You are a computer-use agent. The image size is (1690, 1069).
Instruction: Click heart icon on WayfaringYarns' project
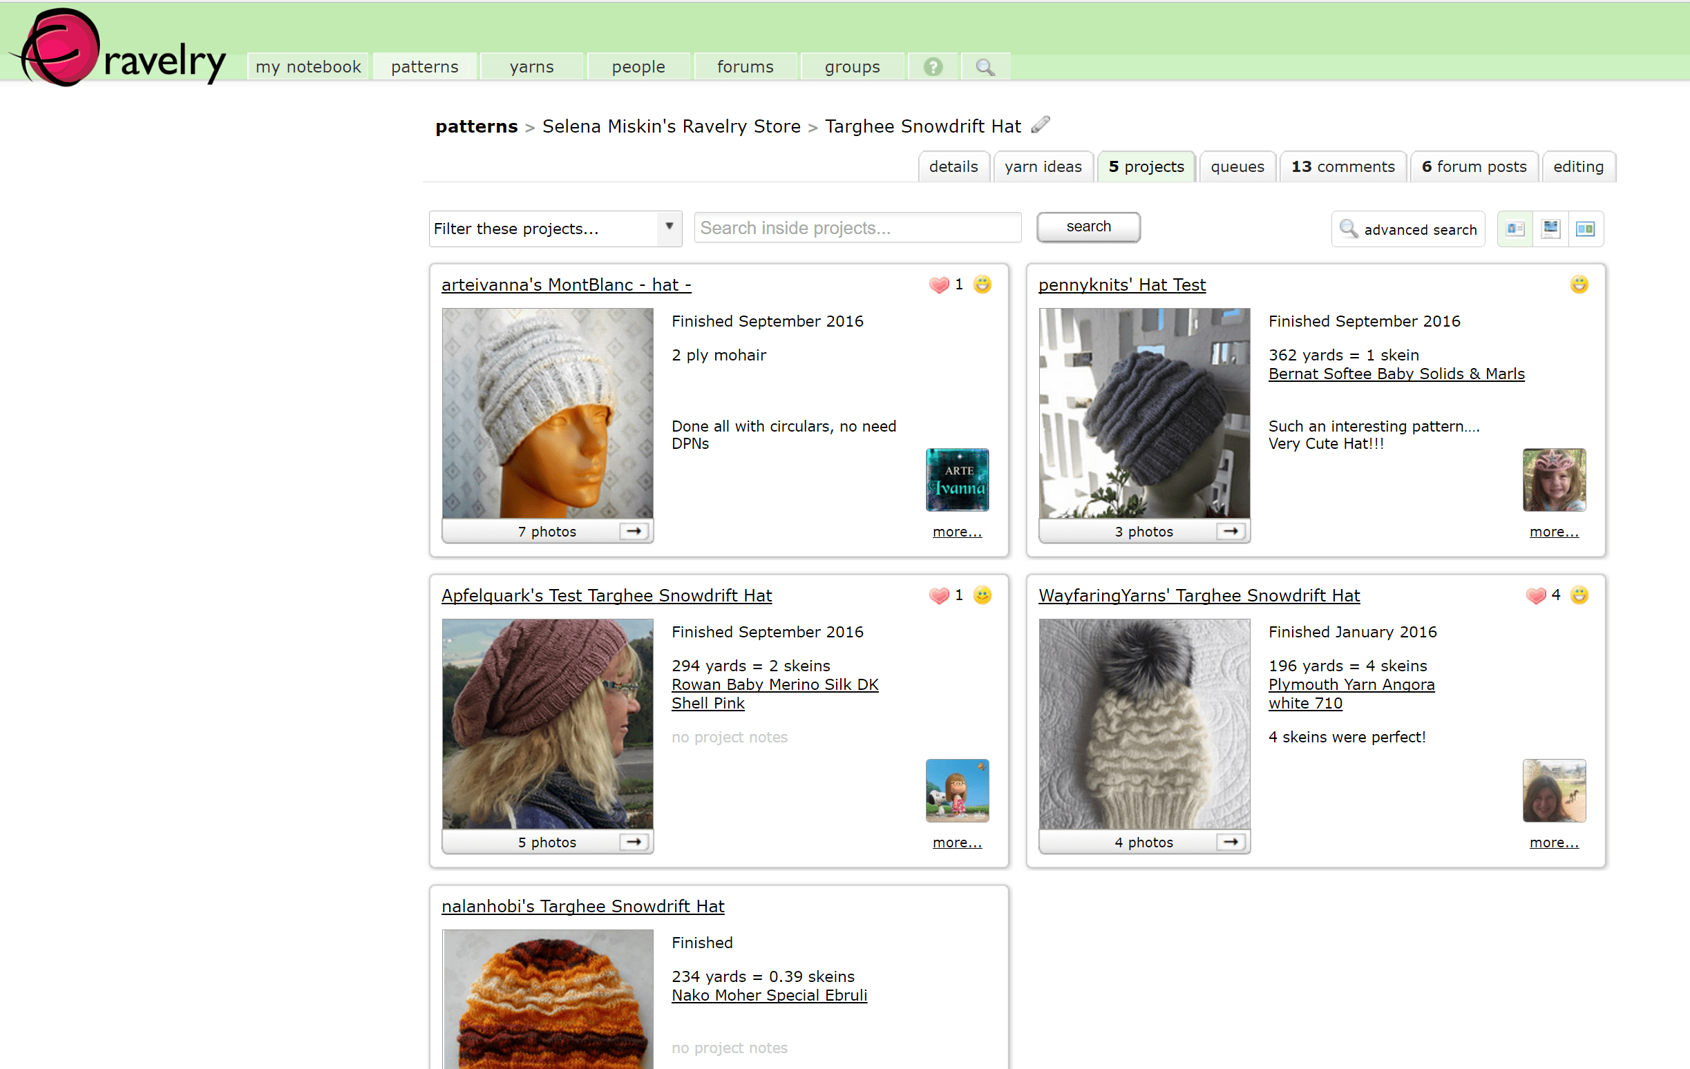[1536, 595]
